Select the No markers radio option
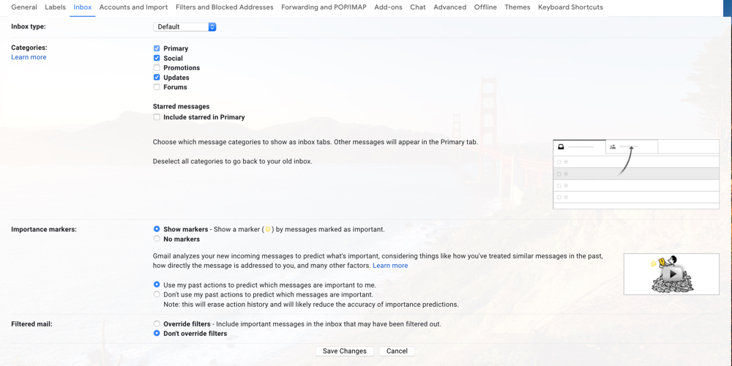This screenshot has height=366, width=732. pyautogui.click(x=157, y=239)
